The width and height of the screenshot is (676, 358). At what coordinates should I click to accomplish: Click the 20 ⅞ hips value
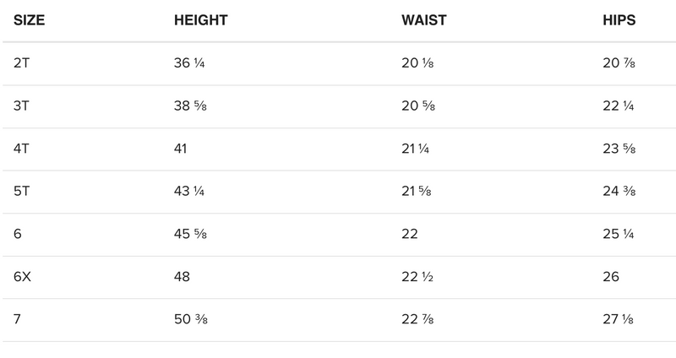tap(619, 63)
